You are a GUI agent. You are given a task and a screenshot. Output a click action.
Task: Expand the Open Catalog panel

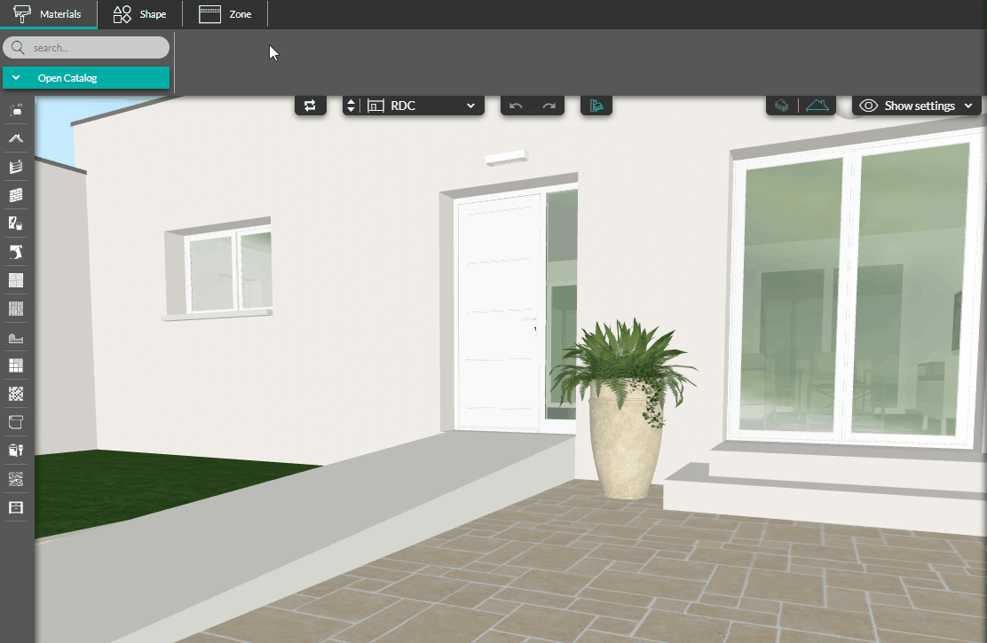(86, 78)
